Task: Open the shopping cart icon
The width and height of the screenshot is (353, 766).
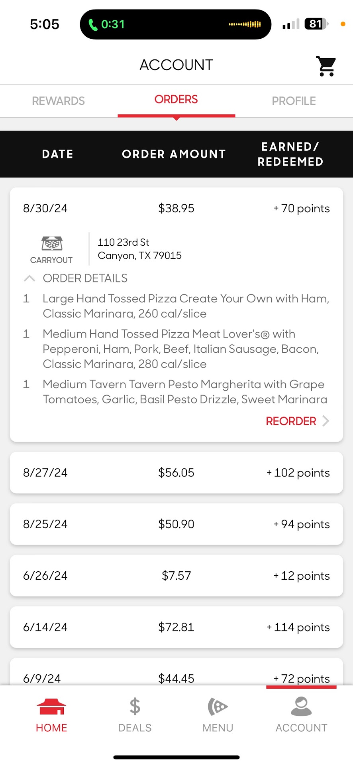Action: [x=326, y=66]
